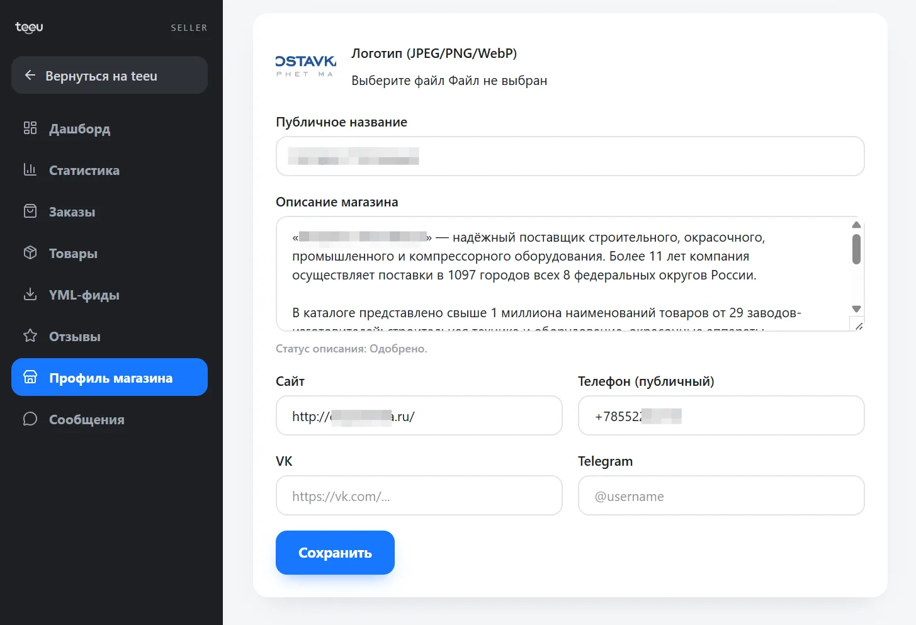
Task: Open the Отзывы menu item
Action: point(110,336)
